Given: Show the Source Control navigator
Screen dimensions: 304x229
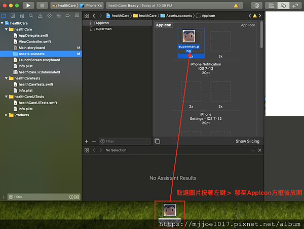Looking at the screenshot, I should 13,16.
